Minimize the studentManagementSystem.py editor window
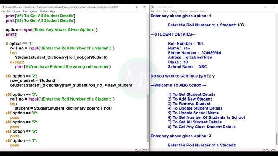Screen dimensions: 278x156 point(128,7)
